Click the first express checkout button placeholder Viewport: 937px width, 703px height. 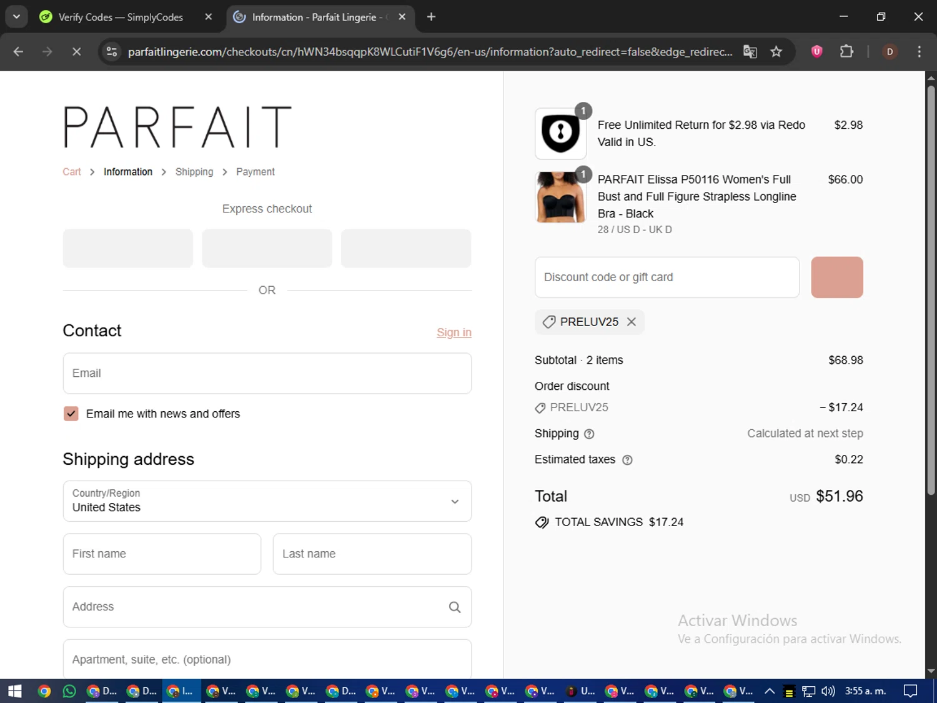point(128,248)
